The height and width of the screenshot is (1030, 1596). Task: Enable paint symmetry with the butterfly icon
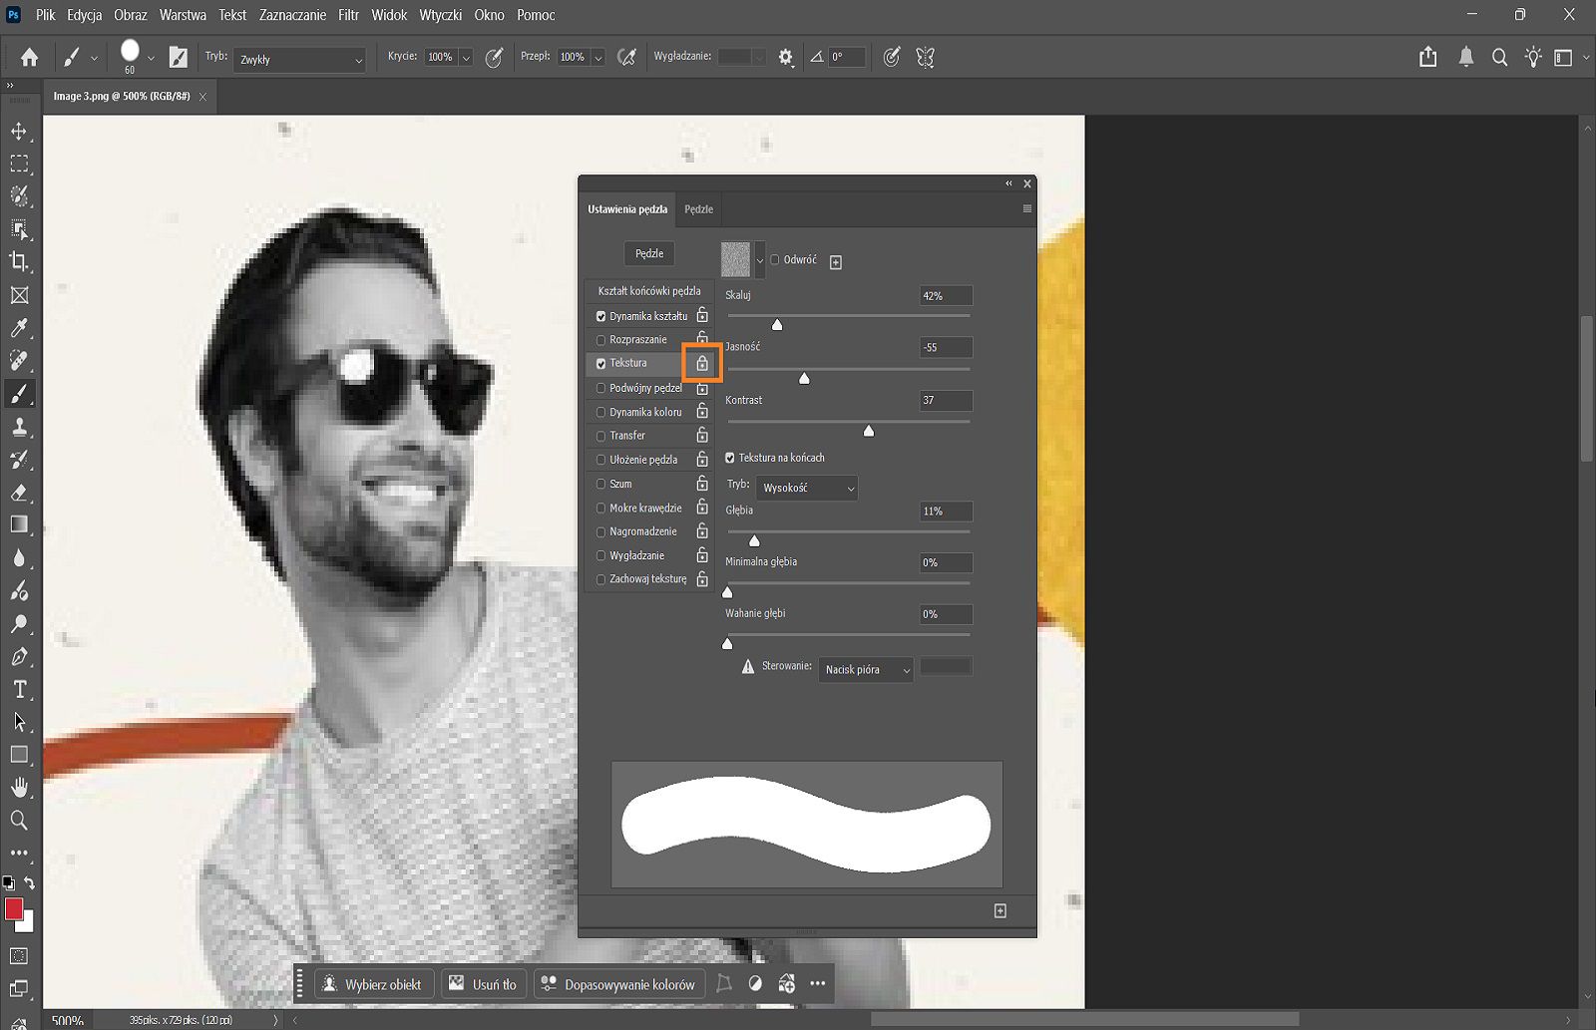[x=925, y=57]
